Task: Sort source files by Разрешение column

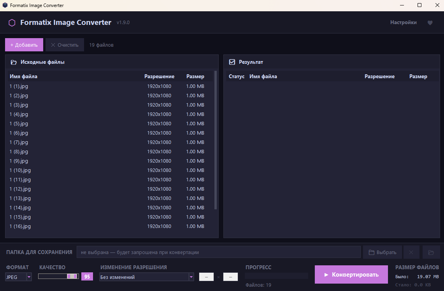Action: pos(160,76)
